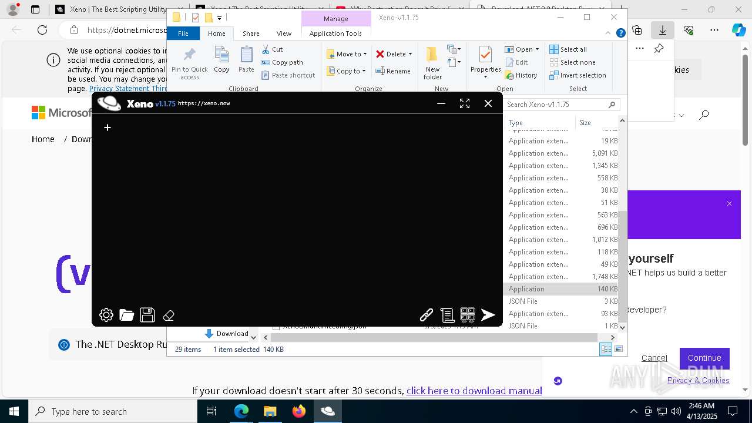Click Copy path in Explorer ribbon
The width and height of the screenshot is (752, 423).
pos(282,62)
